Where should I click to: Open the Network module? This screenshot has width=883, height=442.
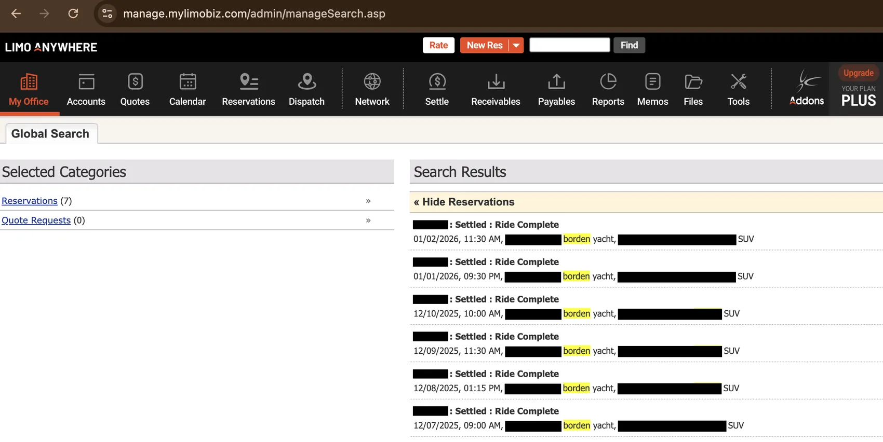[372, 89]
